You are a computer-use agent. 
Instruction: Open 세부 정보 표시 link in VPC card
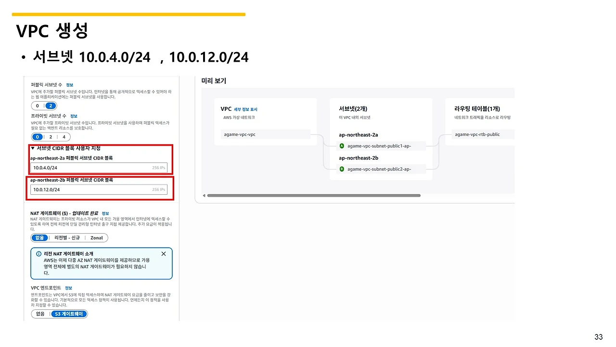click(x=245, y=109)
